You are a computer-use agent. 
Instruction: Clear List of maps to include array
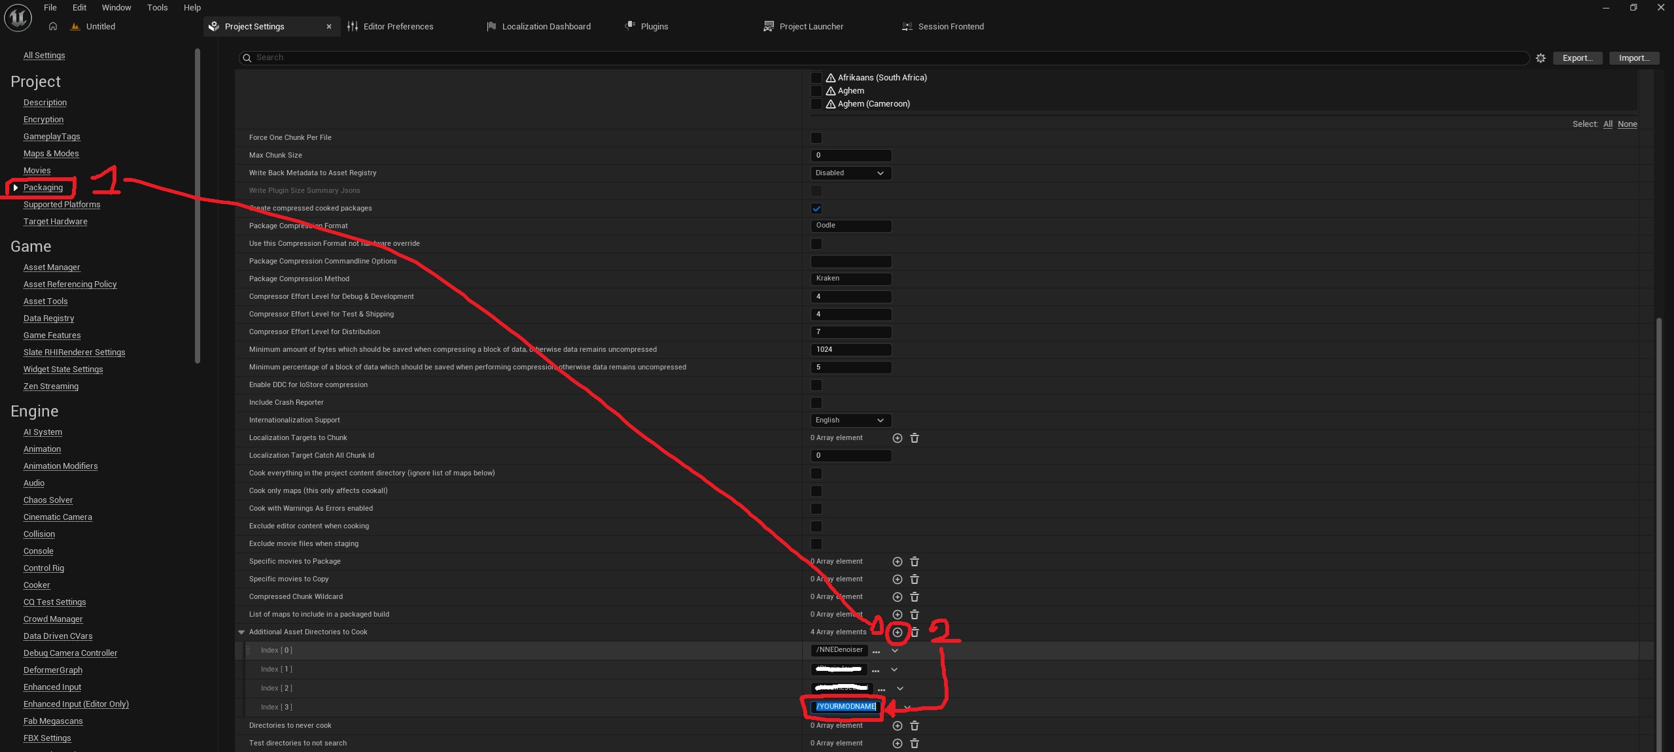(915, 615)
